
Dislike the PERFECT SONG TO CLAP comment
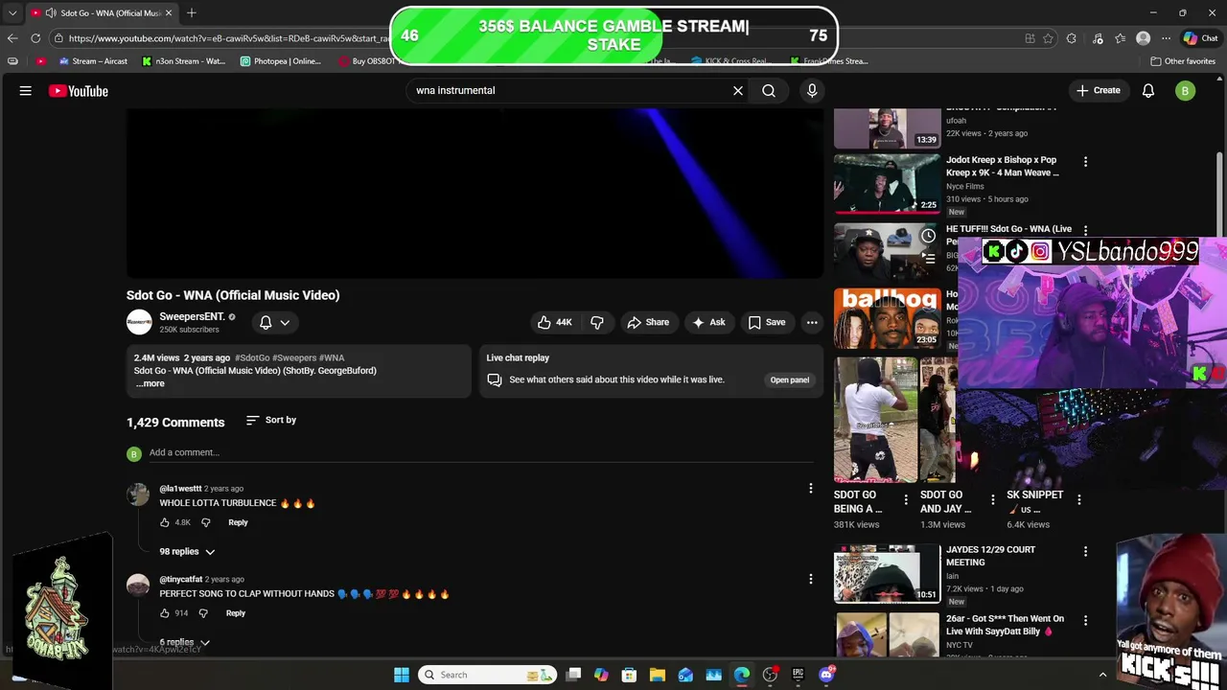point(202,613)
